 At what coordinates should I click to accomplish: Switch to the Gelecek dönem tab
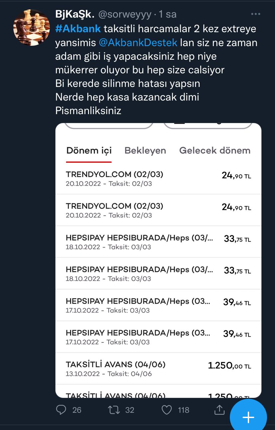point(215,151)
